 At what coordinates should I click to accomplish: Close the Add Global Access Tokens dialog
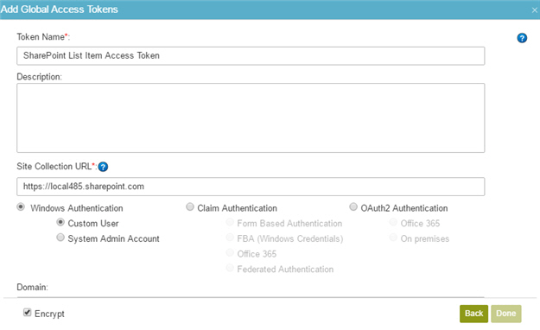point(534,10)
